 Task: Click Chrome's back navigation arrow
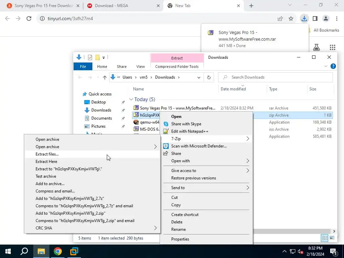(7, 18)
